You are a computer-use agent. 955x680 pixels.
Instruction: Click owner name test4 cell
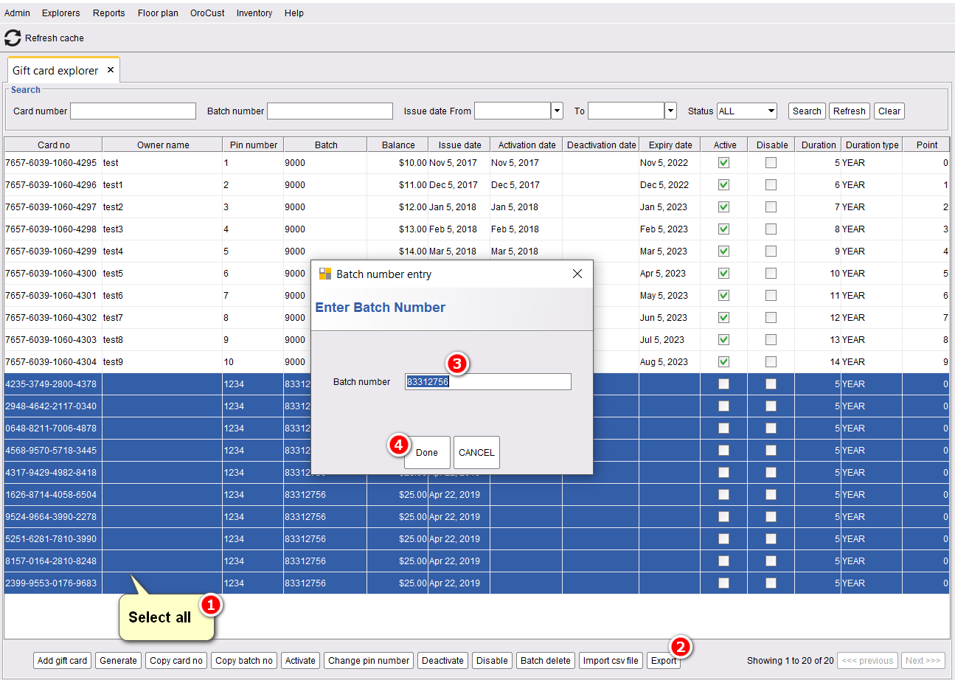162,251
